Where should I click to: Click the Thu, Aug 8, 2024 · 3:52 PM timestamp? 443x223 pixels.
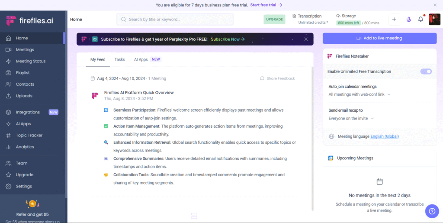click(x=129, y=99)
